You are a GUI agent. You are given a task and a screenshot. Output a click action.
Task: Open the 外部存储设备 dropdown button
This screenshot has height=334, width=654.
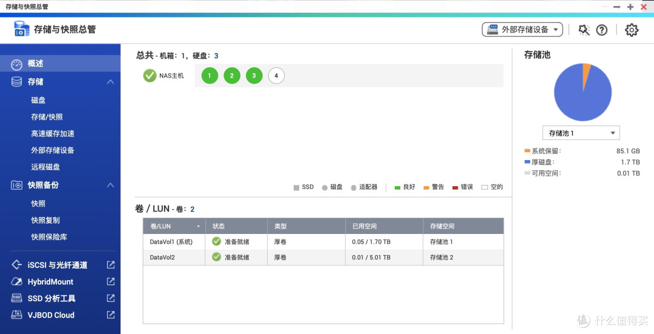point(522,30)
